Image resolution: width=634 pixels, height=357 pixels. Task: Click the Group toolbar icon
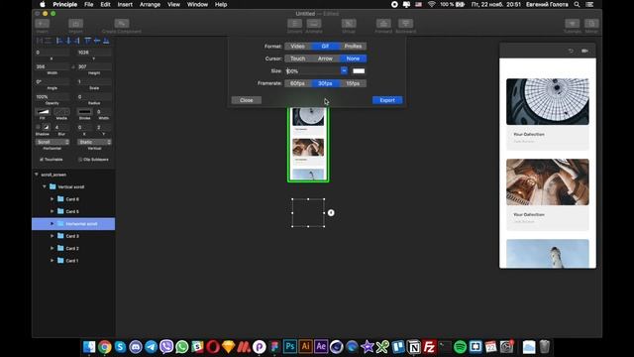(x=349, y=24)
